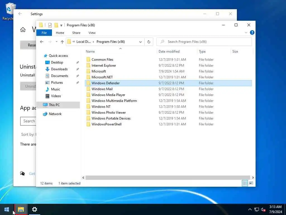Open Customize Quick Access Toolbar dropdown
Screen dimensions: 286x215
[61, 25]
